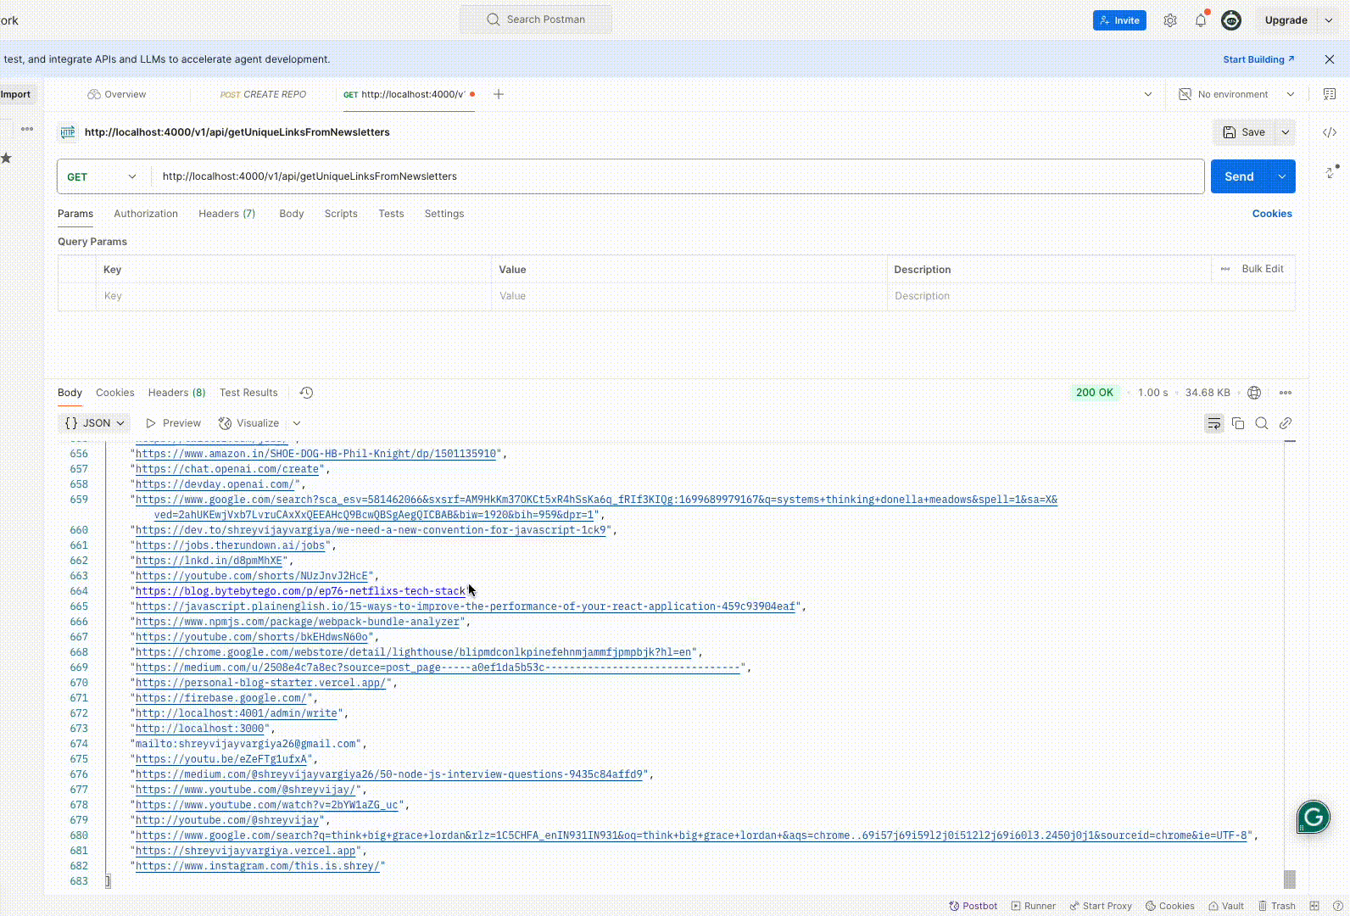Click the network globe icon beside response size
Screen dimensions: 1350x916
[x=1254, y=393]
